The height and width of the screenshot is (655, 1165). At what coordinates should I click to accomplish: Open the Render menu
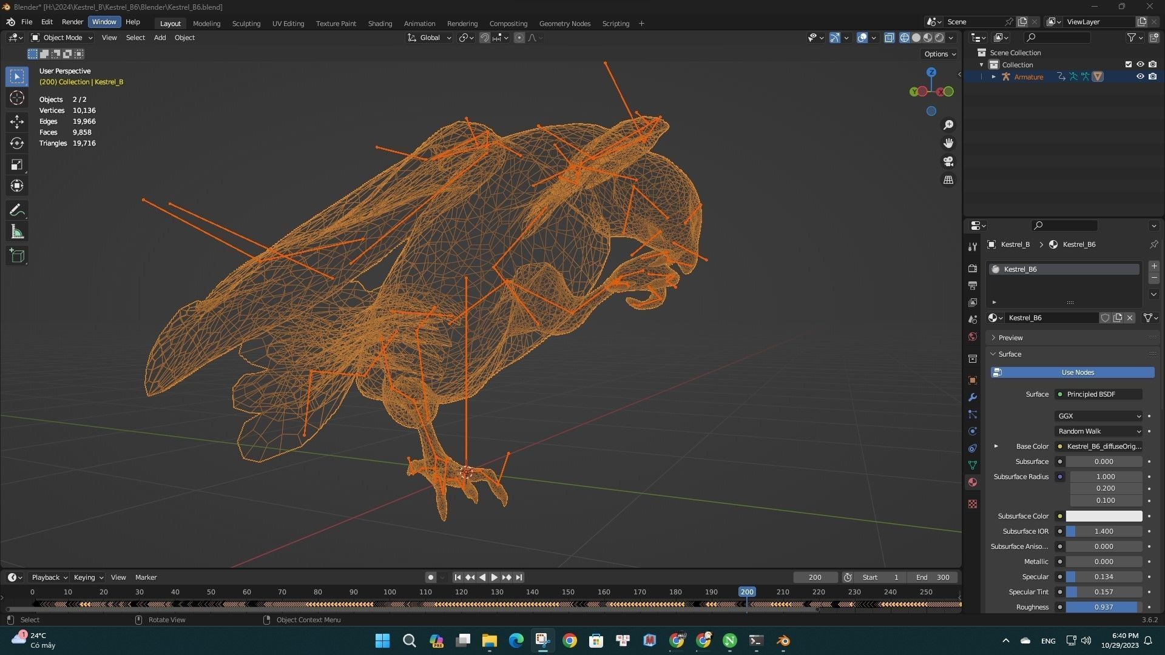(x=72, y=22)
